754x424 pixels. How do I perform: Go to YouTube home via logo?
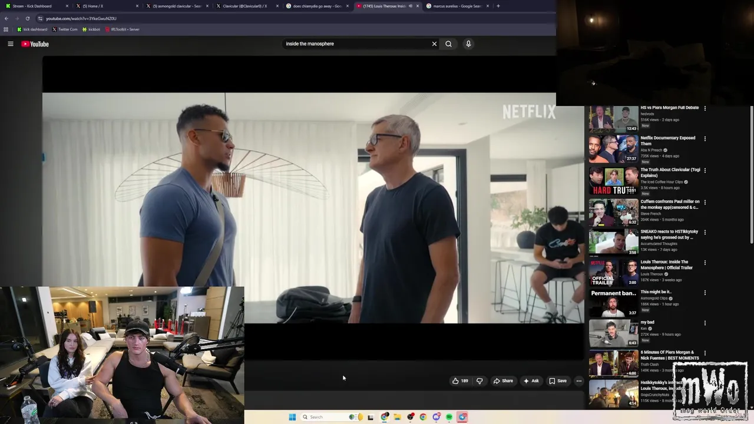(x=35, y=44)
